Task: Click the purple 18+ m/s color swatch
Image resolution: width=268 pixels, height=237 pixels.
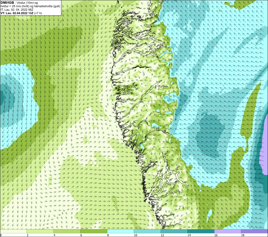Action: pyautogui.click(x=255, y=231)
